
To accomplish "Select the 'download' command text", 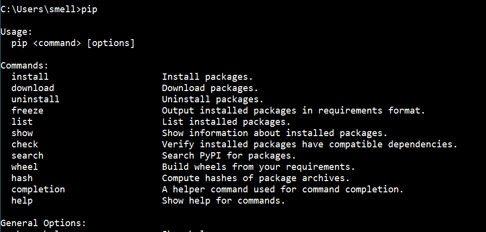I will (32, 88).
